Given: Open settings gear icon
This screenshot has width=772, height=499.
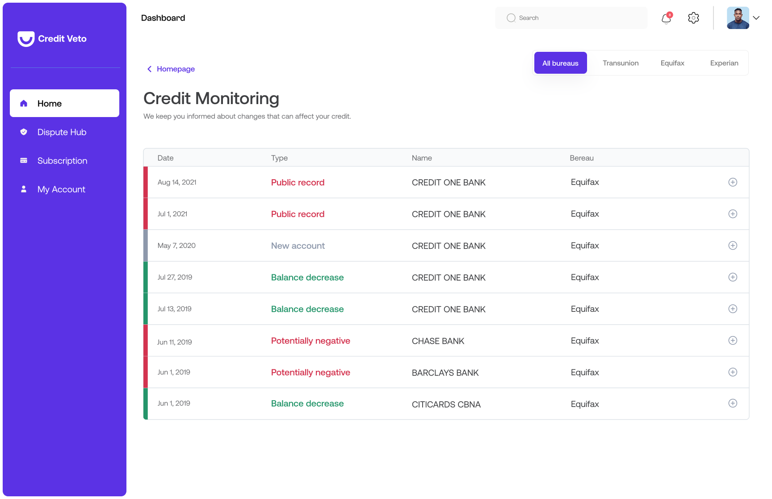Looking at the screenshot, I should pyautogui.click(x=693, y=18).
